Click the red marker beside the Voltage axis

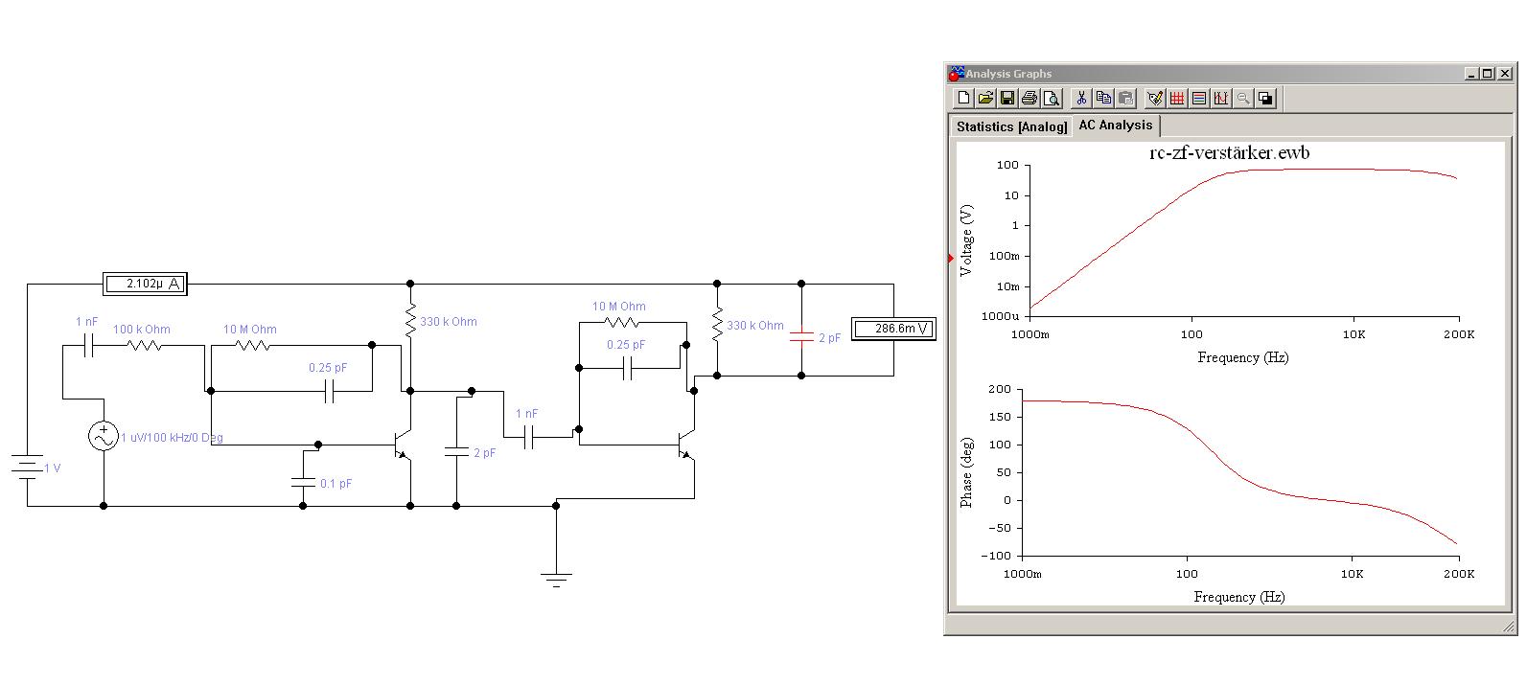[951, 258]
